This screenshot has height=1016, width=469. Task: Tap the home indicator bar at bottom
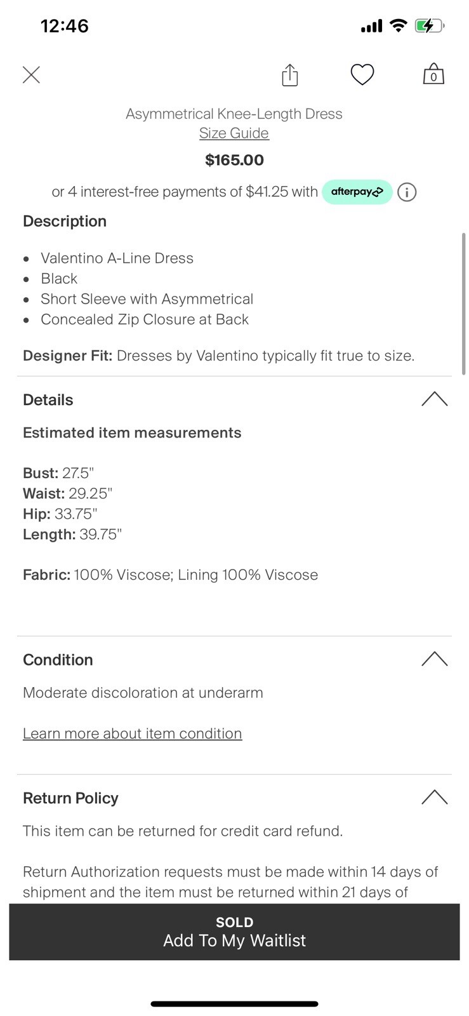(234, 1003)
